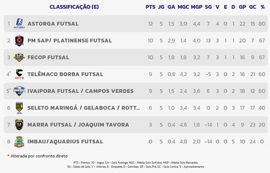The height and width of the screenshot is (173, 270).
Task: Click the truncated SELETO MARINGÁ / GELABOCA name
Action: pyautogui.click(x=83, y=108)
